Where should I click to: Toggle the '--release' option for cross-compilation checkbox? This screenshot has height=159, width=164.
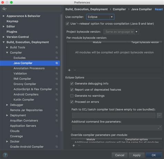67,24
